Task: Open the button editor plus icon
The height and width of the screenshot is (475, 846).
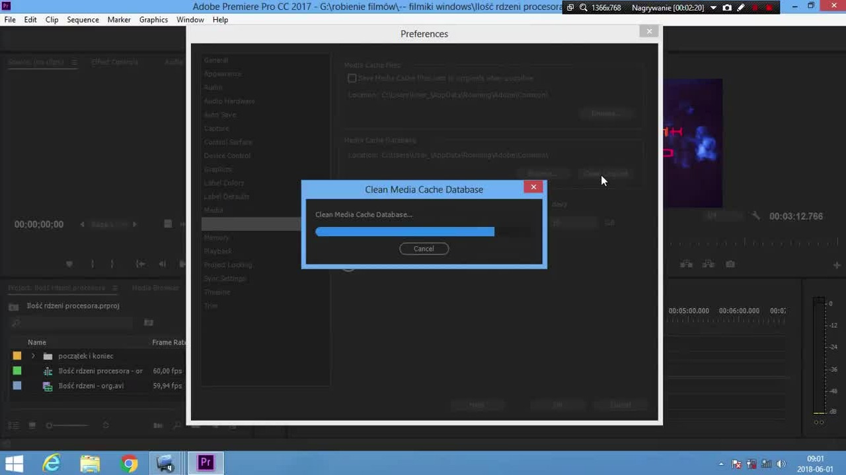Action: (837, 265)
